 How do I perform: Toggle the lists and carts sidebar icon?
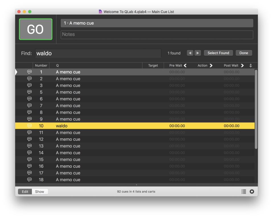244,192
